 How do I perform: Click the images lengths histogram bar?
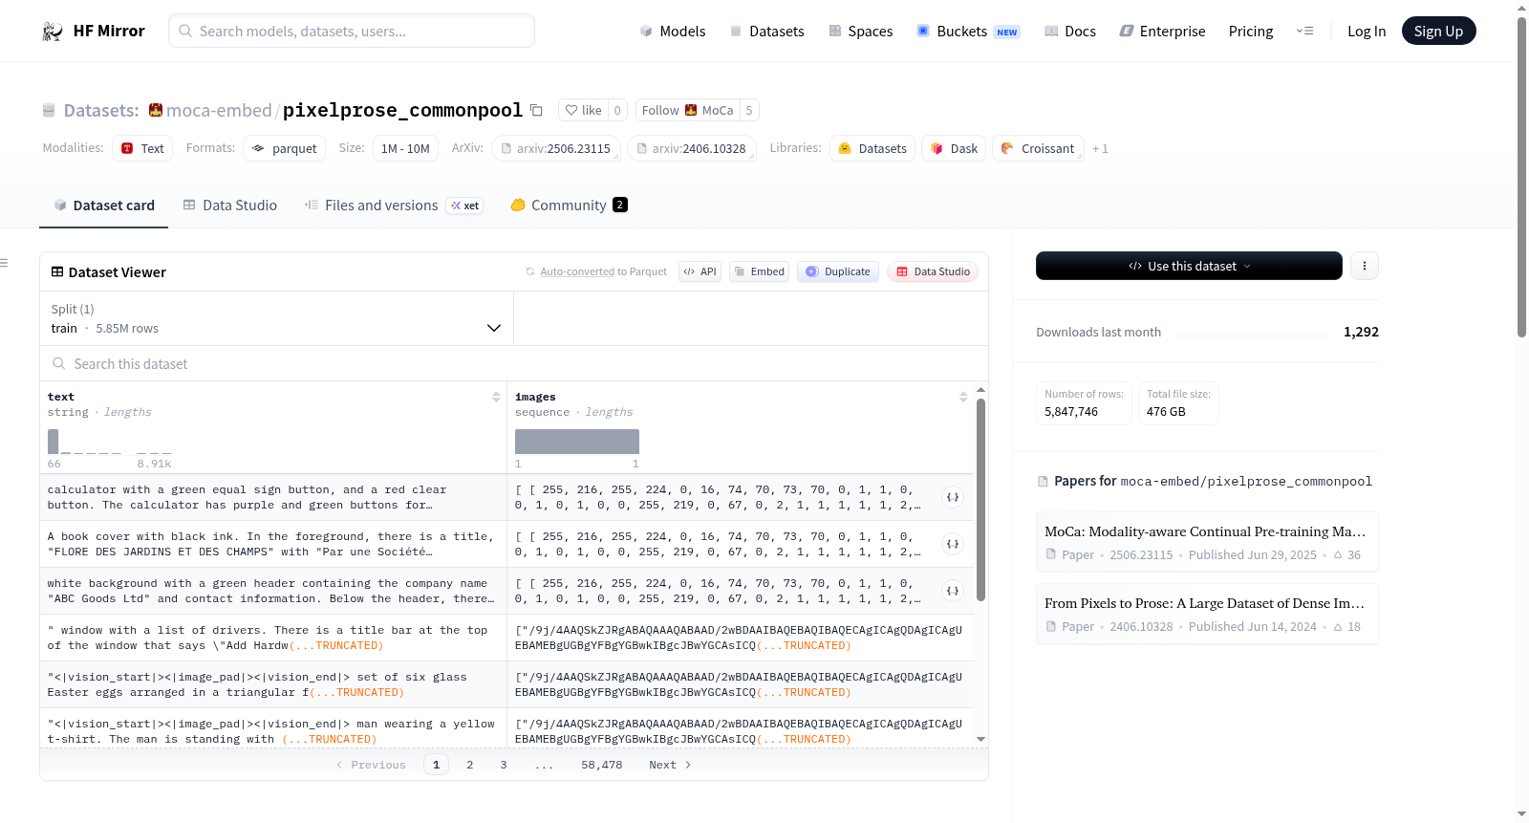click(577, 441)
